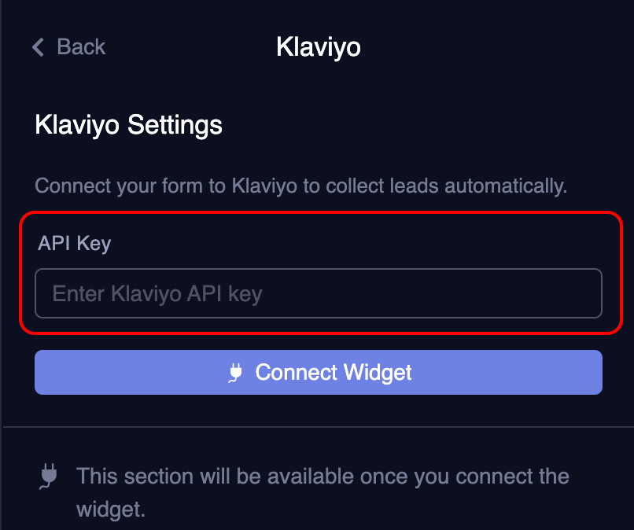Click the horizontal divider below Connect Widget
634x530 pixels.
point(318,428)
